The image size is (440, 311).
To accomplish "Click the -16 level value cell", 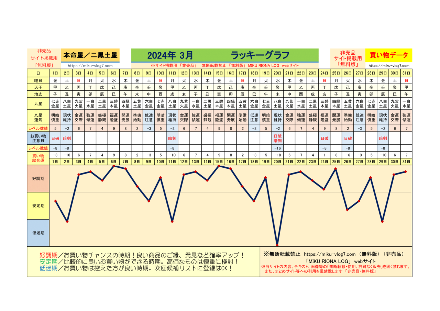I will [277, 148].
